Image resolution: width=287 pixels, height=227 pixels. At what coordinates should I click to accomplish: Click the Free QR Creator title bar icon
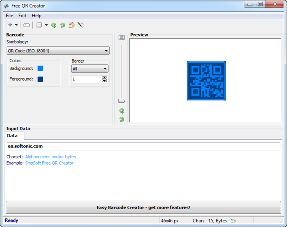tap(6, 6)
